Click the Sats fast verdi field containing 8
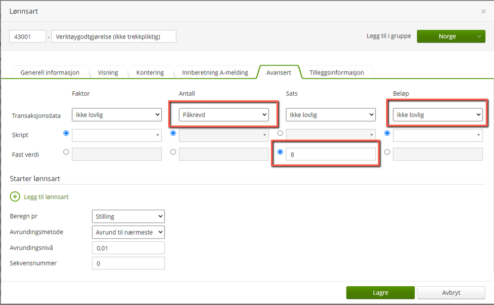494x305 pixels. tap(331, 154)
